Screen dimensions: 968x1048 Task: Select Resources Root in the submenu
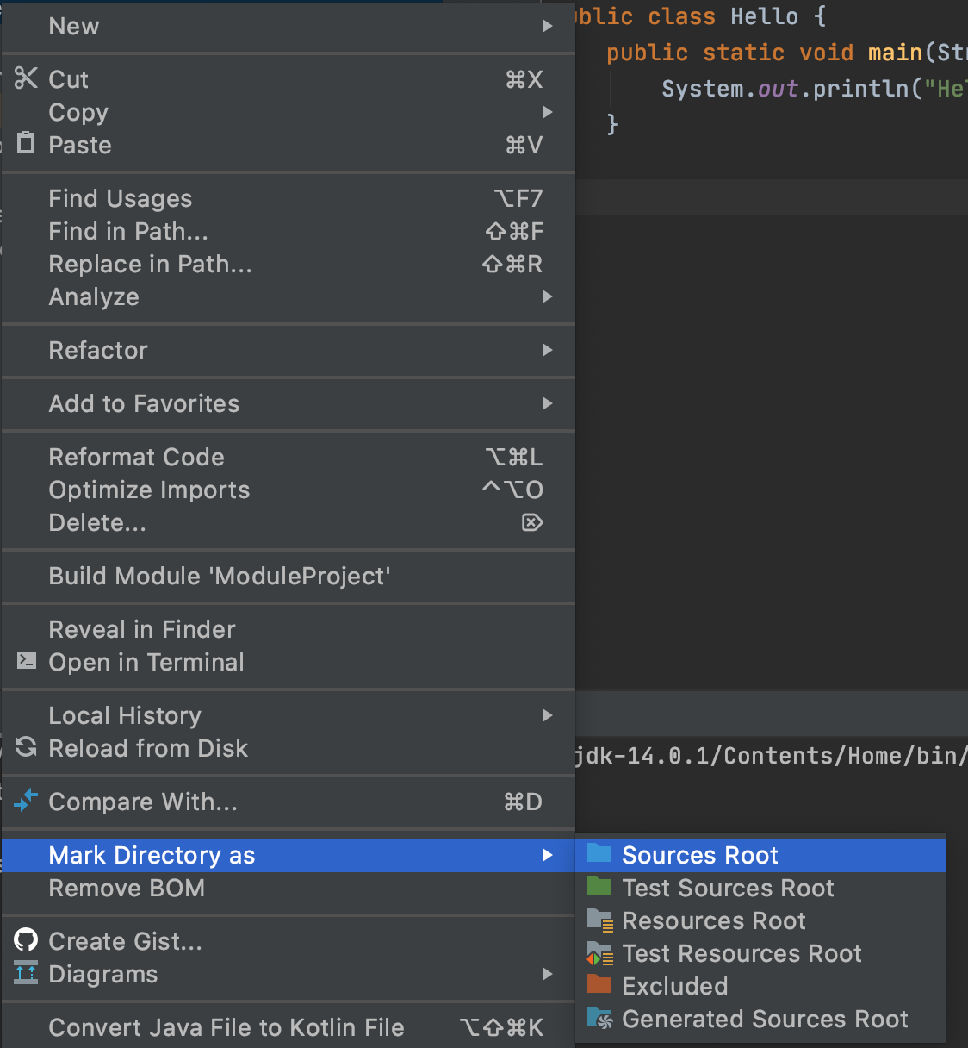coord(713,920)
